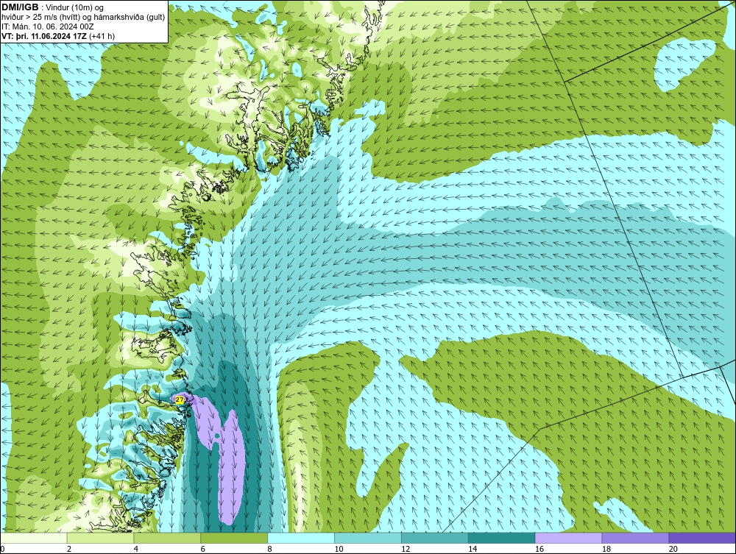Screen dimensions: 736x554
Task: Click the 'IT: Mán. 10. 06. 2024 00Z' line
Action: (48, 26)
